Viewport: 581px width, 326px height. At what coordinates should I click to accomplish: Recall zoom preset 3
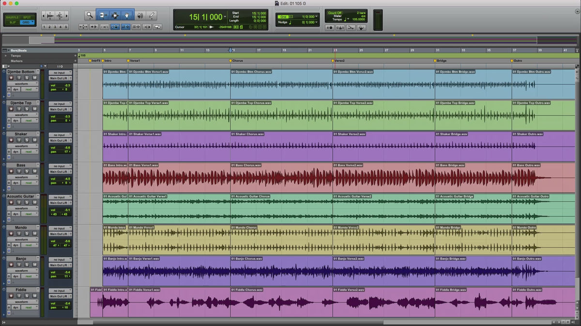tap(55, 27)
